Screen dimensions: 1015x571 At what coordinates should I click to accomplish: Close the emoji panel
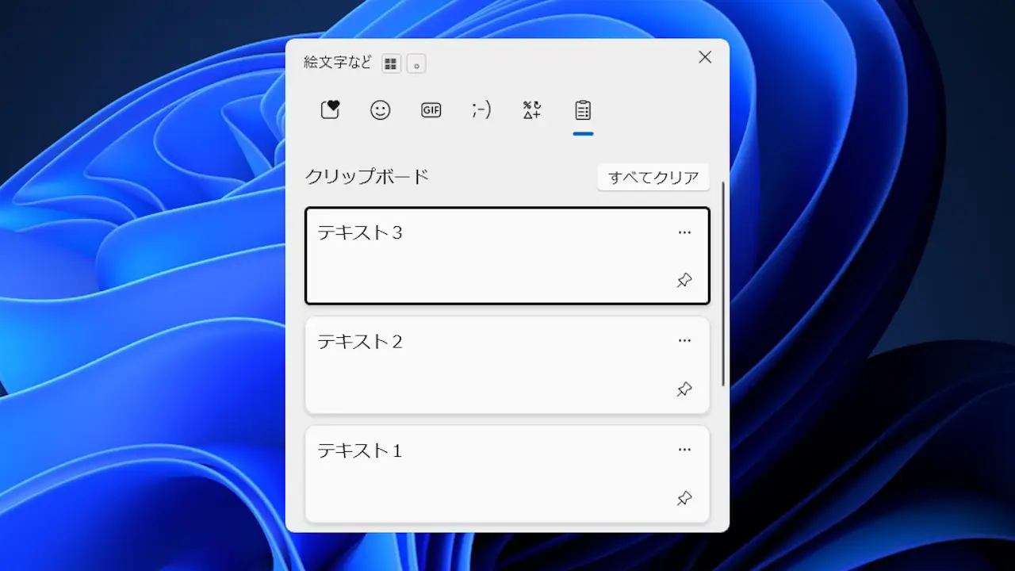(705, 57)
